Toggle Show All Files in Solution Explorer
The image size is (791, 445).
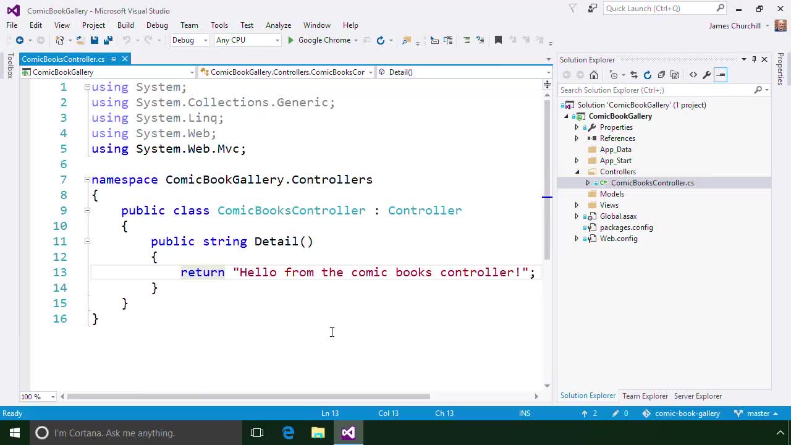[x=675, y=75]
